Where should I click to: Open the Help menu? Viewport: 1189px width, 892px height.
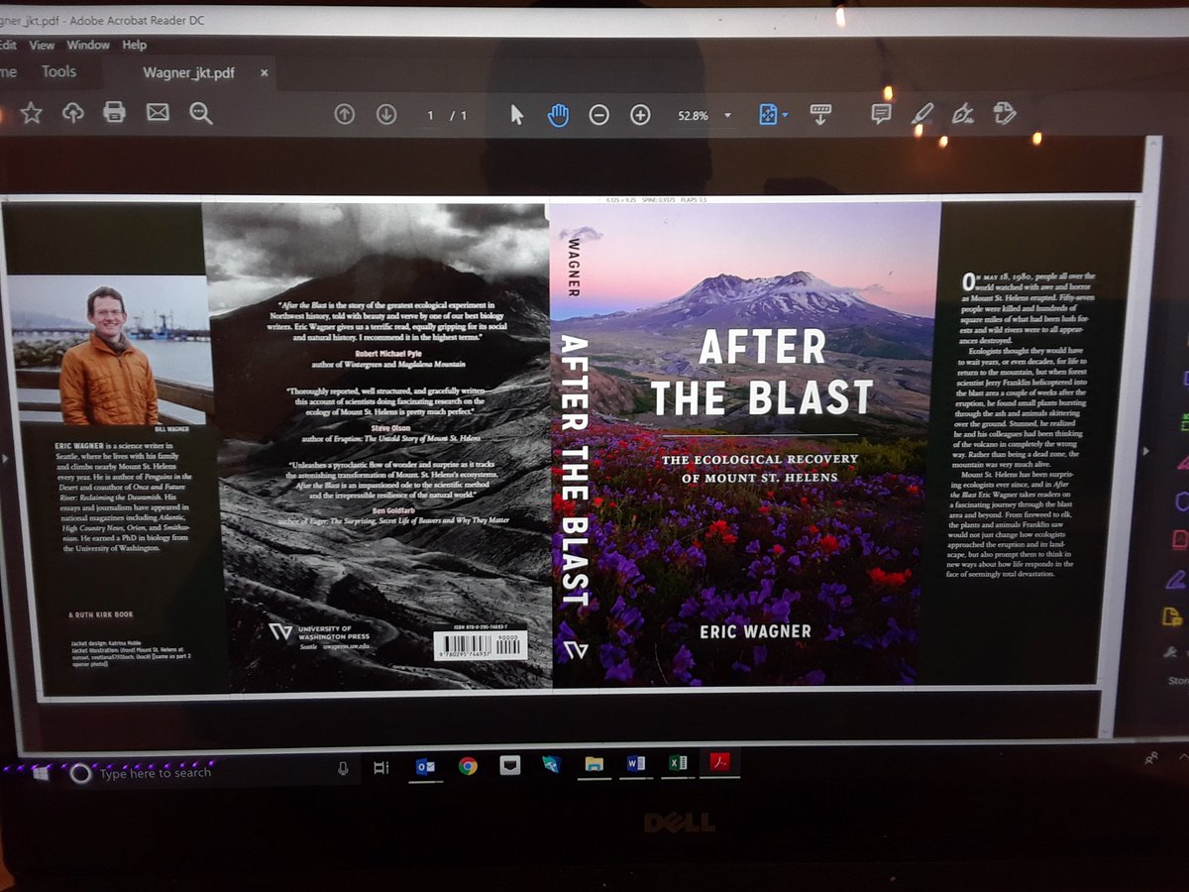tap(135, 46)
